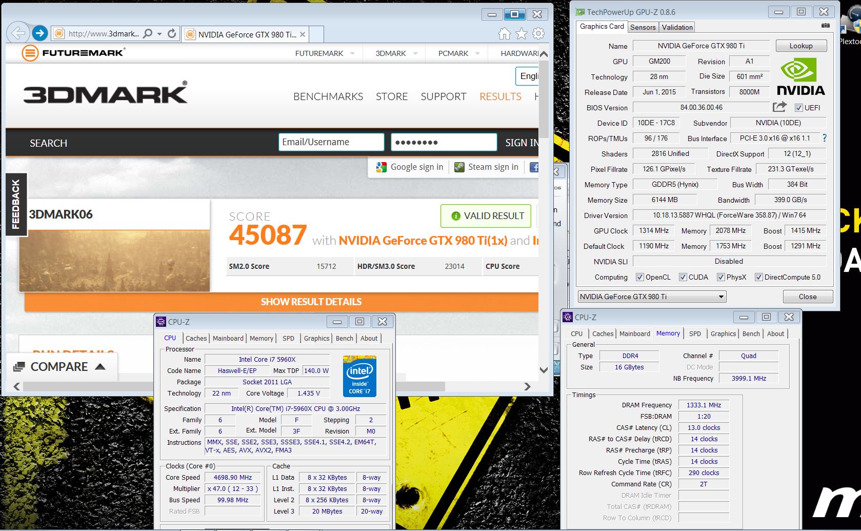Open the browser home page icon

tap(505, 34)
